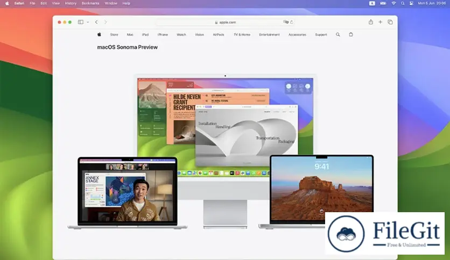Open the AirPods link
Viewport: 450px width, 260px height.
219,34
